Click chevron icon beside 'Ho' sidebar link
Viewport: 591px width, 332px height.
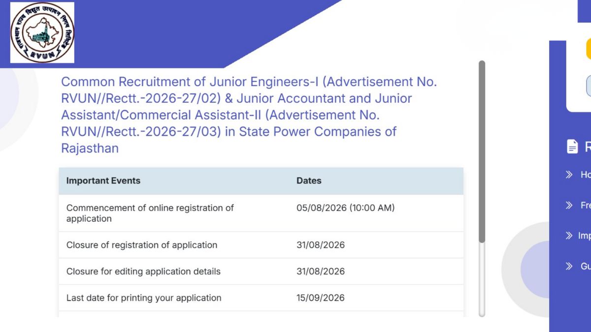569,174
